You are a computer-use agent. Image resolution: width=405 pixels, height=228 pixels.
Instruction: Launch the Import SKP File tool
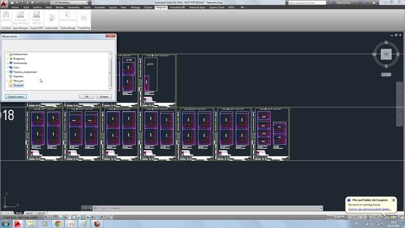[x=37, y=18]
